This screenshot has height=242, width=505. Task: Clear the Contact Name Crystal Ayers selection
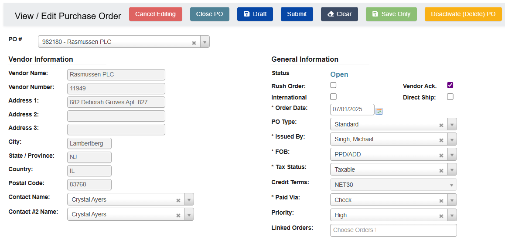point(178,200)
